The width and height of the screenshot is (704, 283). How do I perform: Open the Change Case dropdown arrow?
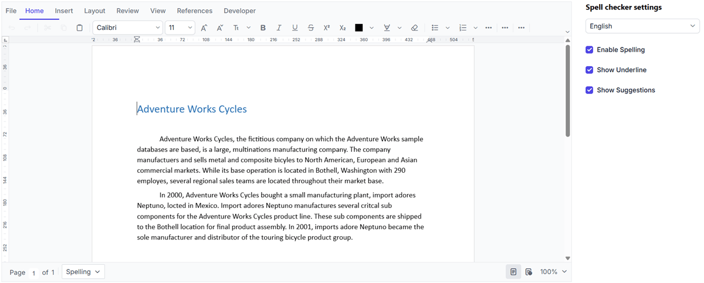point(248,28)
